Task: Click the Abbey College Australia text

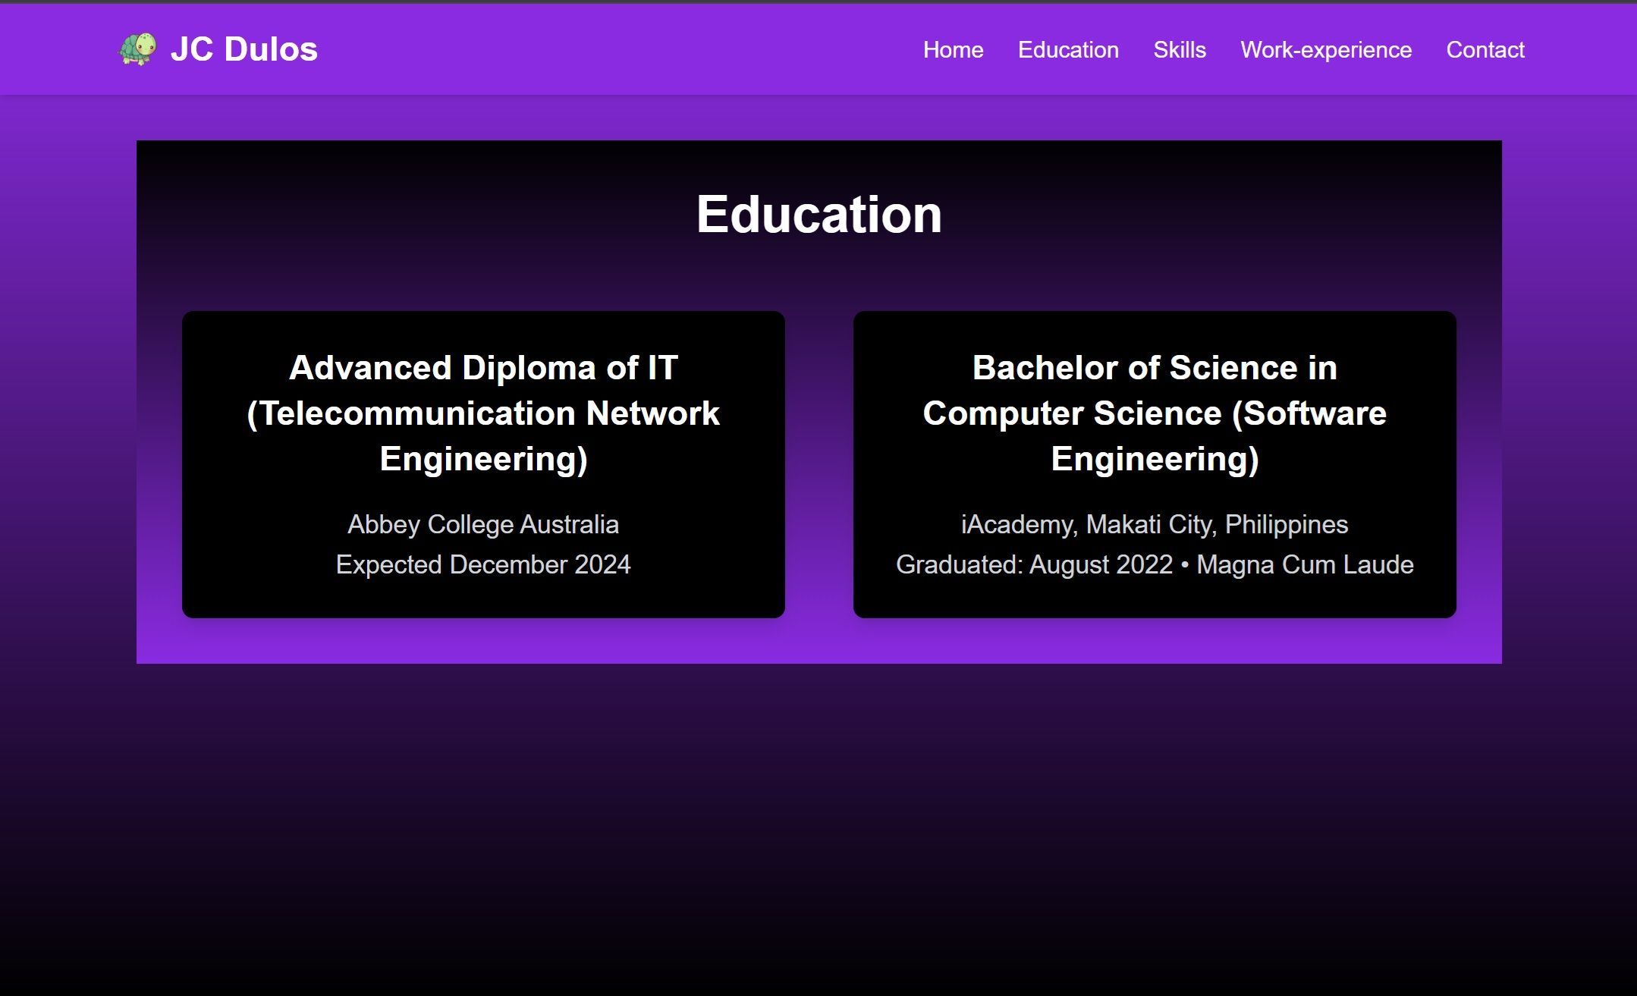Action: pos(483,524)
